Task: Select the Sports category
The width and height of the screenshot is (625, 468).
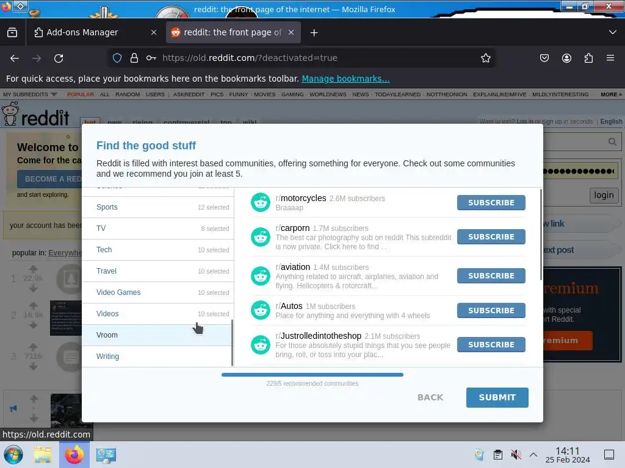Action: (x=158, y=207)
